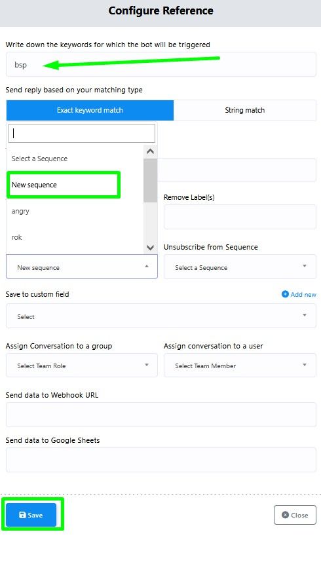
Task: Collapse the New sequence subscribe dropdown
Action: [x=82, y=267]
